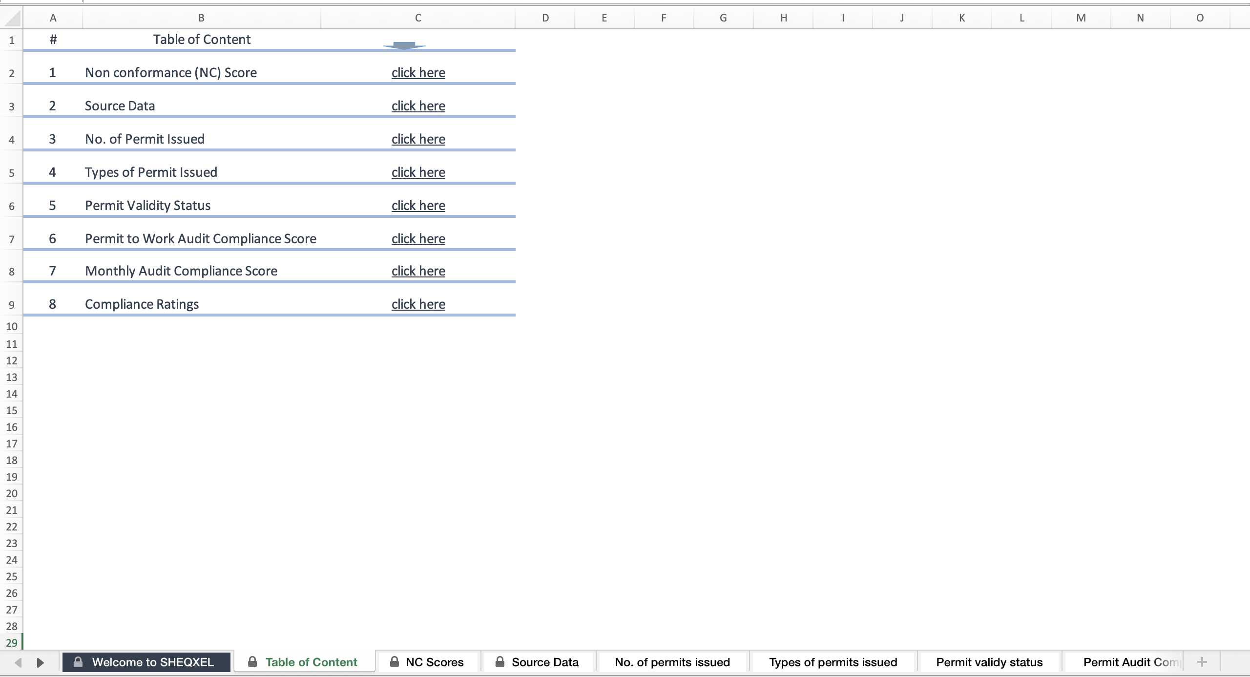Open No. of permits issued sheet tab

(x=672, y=662)
